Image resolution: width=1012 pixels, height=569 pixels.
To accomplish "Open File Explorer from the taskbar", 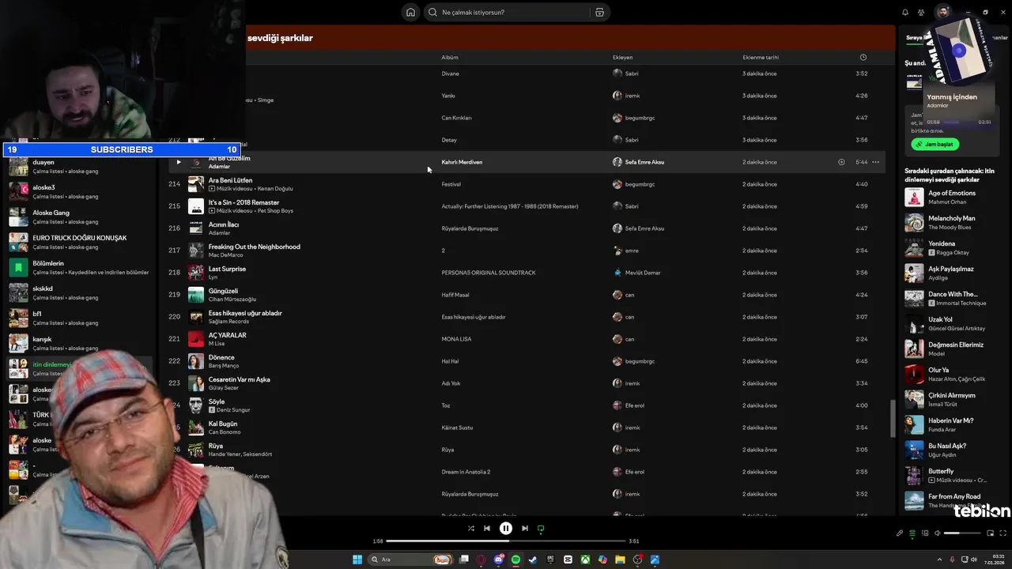I will point(620,560).
